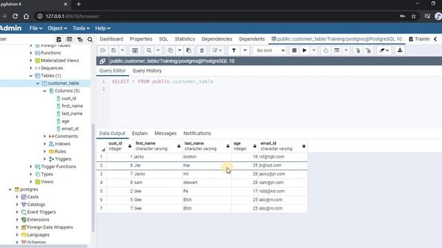Viewport: 442px width, 248px height.
Task: Click the Find magnifier icon in query toolbar
Action: pyautogui.click(x=149, y=50)
